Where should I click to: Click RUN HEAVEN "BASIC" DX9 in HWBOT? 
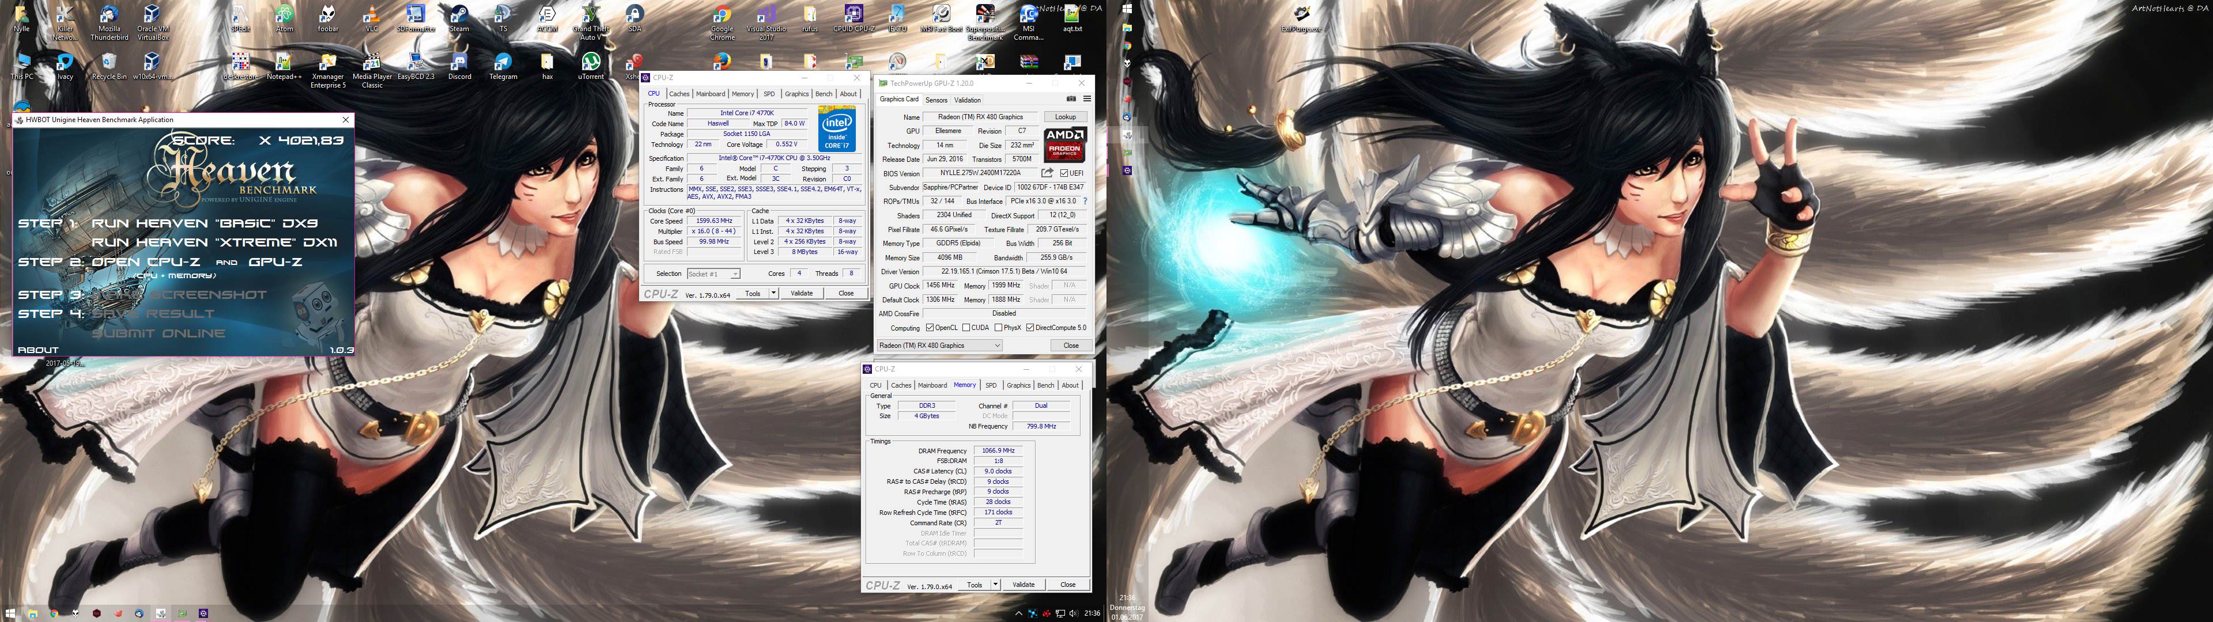[205, 223]
